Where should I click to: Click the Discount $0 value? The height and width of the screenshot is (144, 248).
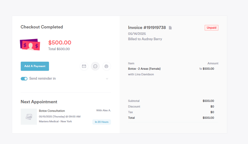click(x=212, y=107)
